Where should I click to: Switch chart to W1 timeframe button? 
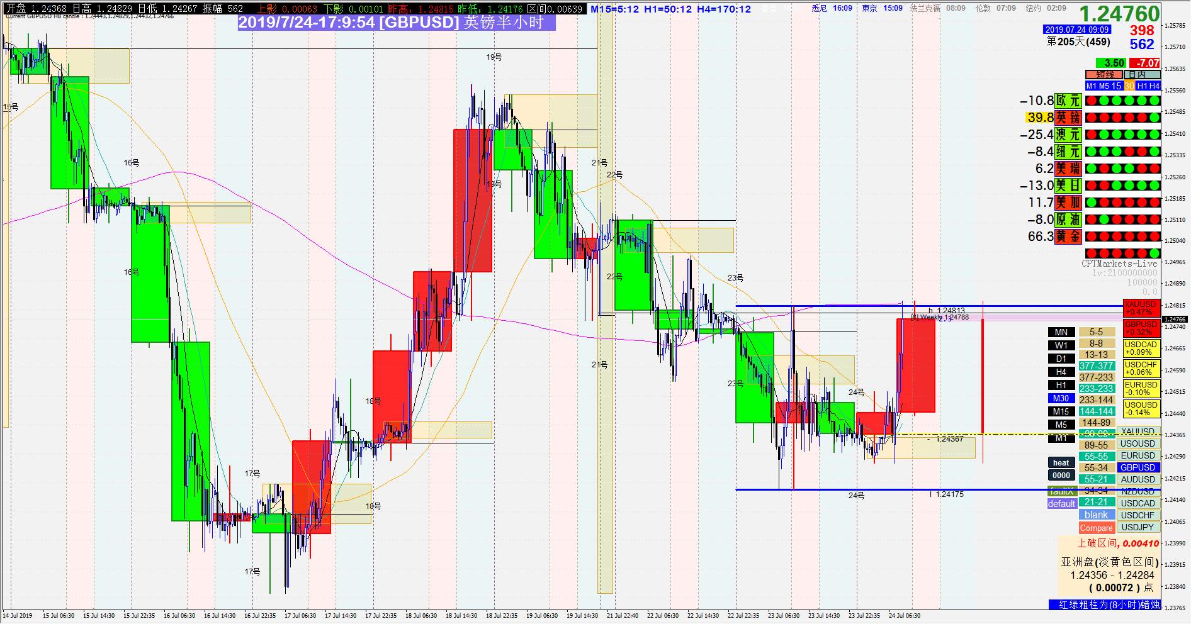pos(1061,345)
